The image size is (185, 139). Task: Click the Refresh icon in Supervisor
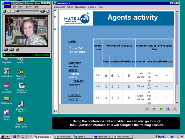(168, 109)
